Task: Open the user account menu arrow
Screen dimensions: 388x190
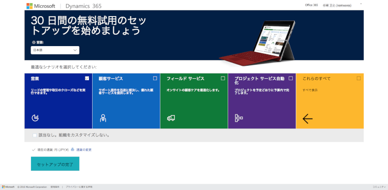Action: pos(361,4)
